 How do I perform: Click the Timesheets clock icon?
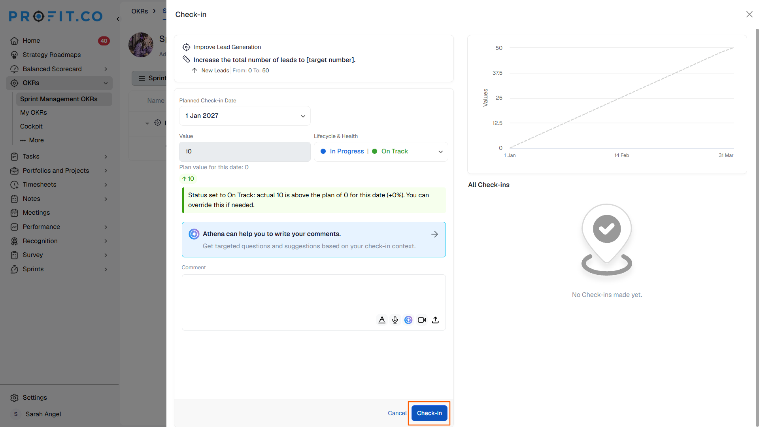[x=15, y=185]
